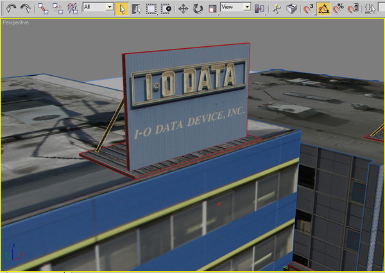Viewport: 385px width, 273px height.
Task: Select the I-O DATA sign board in viewport
Action: coord(188,108)
